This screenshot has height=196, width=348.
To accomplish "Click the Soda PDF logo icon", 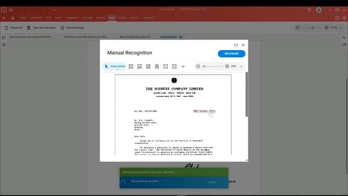I will pos(4,10).
